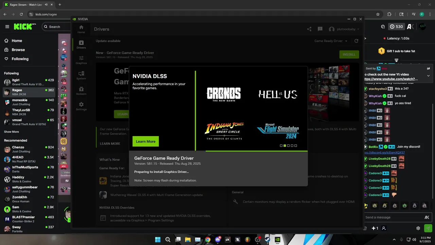Click the sparkle +1 icon below chat
The height and width of the screenshot is (245, 435).
pos(375,228)
